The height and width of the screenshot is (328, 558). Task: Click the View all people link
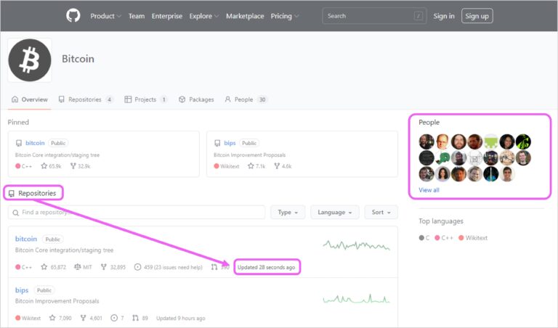click(x=429, y=190)
